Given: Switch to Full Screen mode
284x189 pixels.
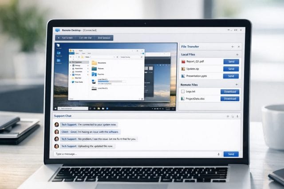Looking at the screenshot, I should tap(65, 38).
